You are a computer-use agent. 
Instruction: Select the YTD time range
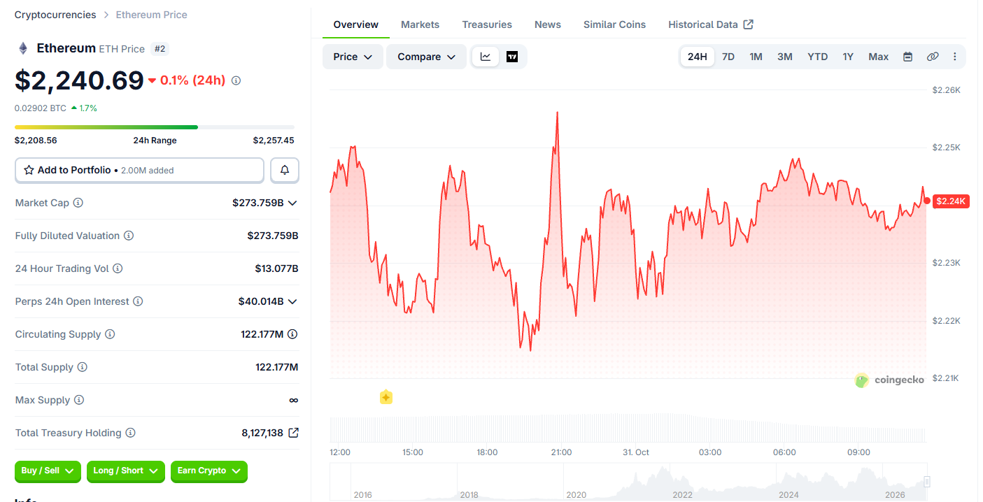pos(818,57)
